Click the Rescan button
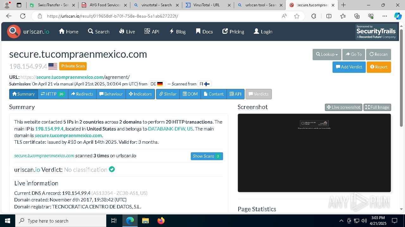This screenshot has width=405, height=227. point(378,54)
